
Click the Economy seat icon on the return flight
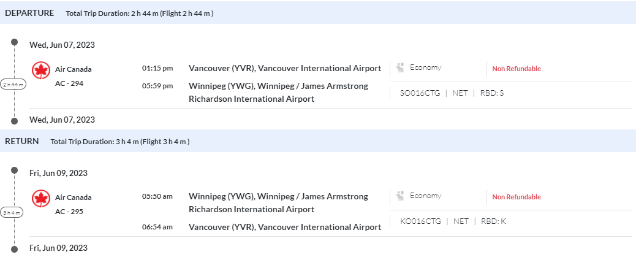tap(401, 196)
